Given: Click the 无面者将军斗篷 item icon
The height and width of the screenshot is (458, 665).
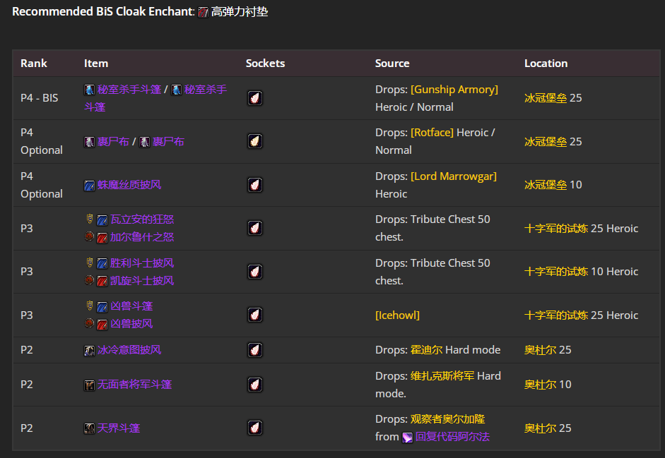Looking at the screenshot, I should tap(89, 384).
